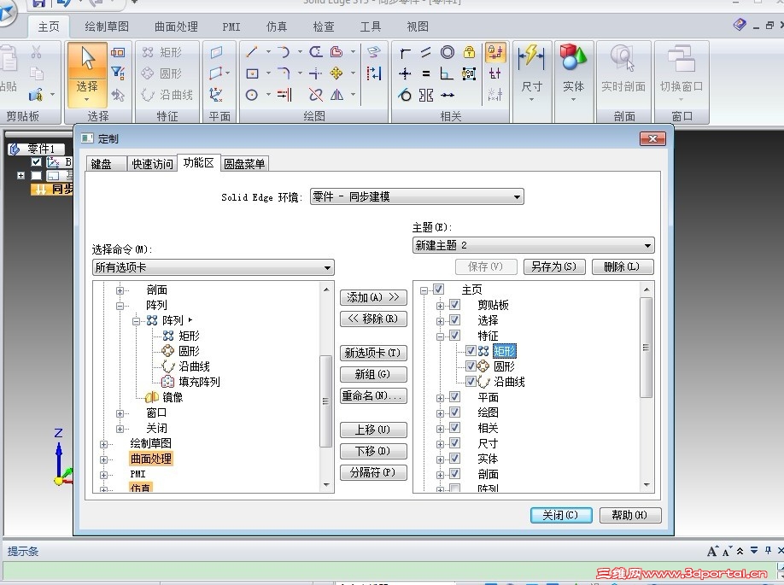This screenshot has width=784, height=585.
Task: Click the Move sketch tool in 绘图 group
Action: click(336, 73)
